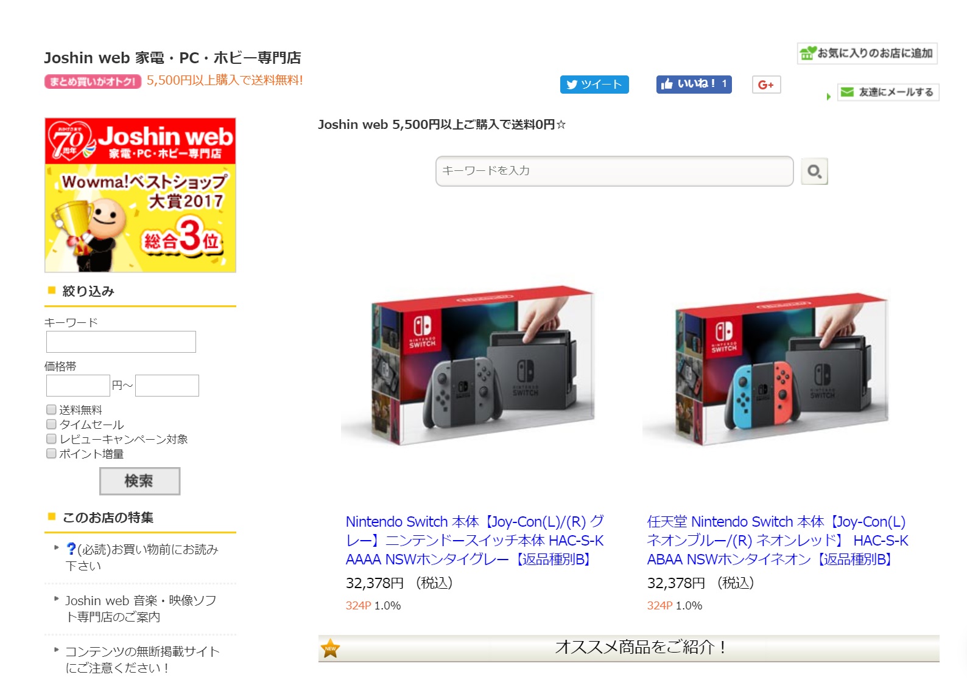
Task: Click the Twitter tweet share button
Action: click(594, 85)
